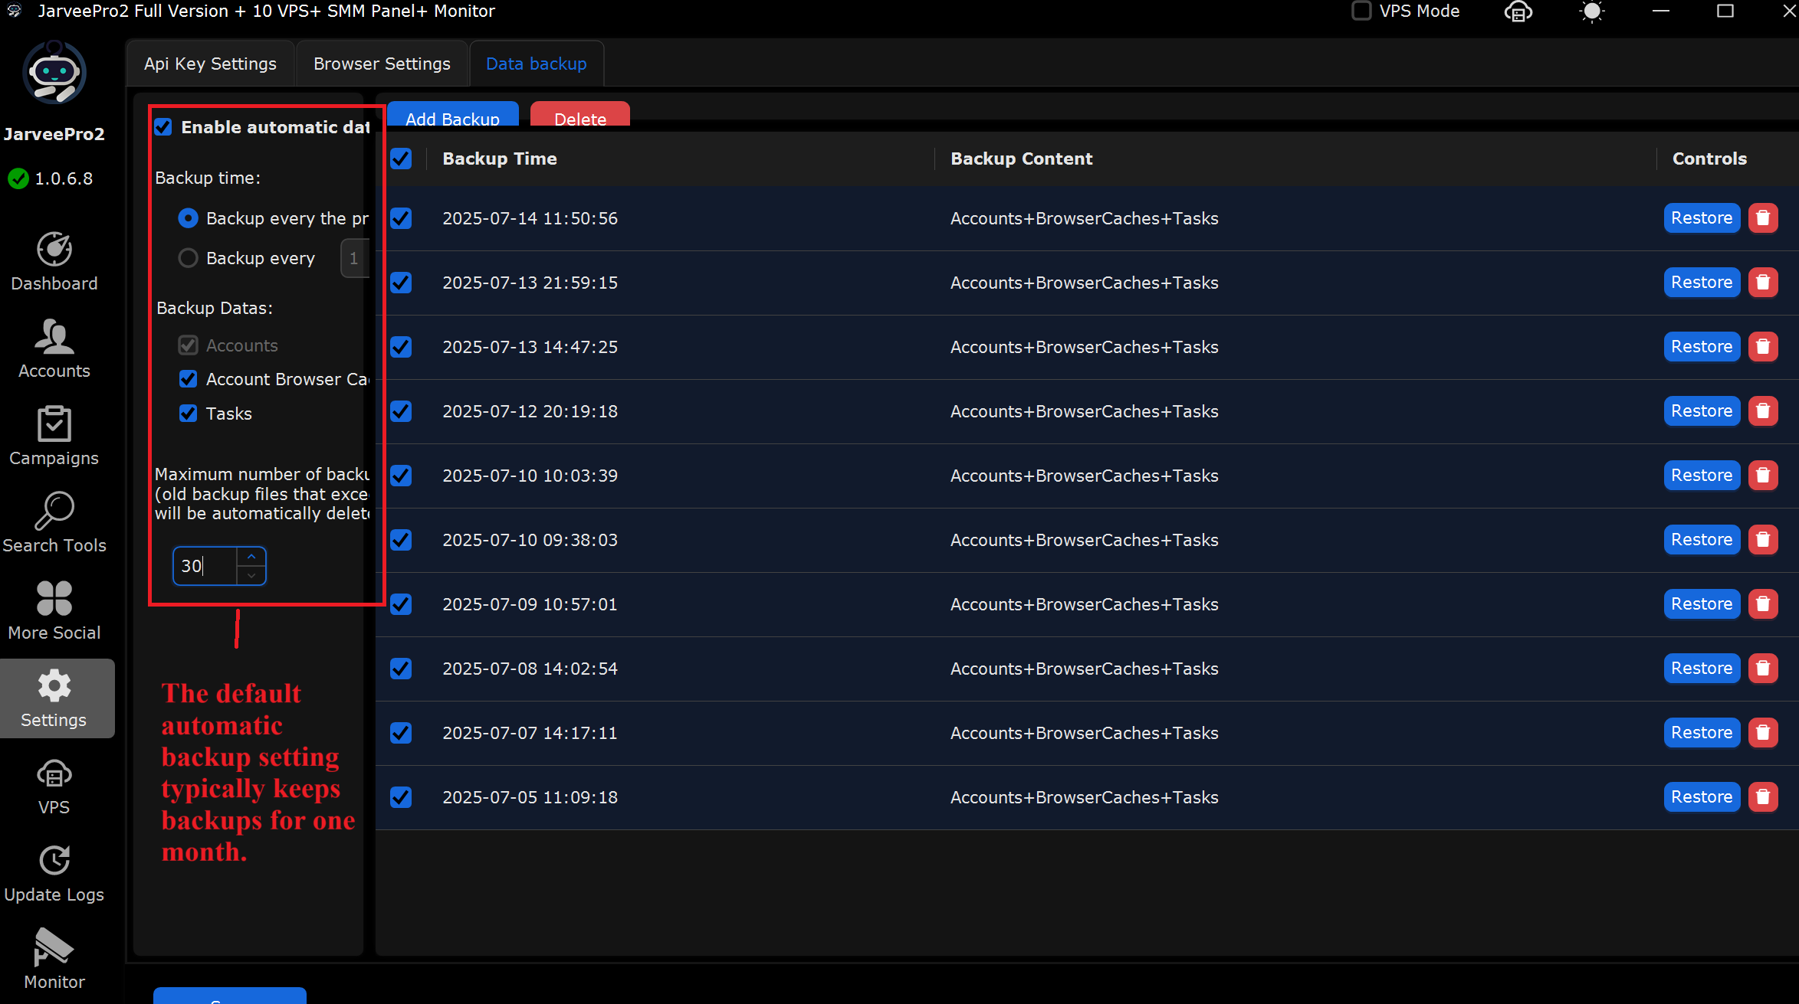The width and height of the screenshot is (1799, 1004).
Task: Delete the 2025-07-10 10:03:39 backup via trash icon
Action: [1763, 476]
